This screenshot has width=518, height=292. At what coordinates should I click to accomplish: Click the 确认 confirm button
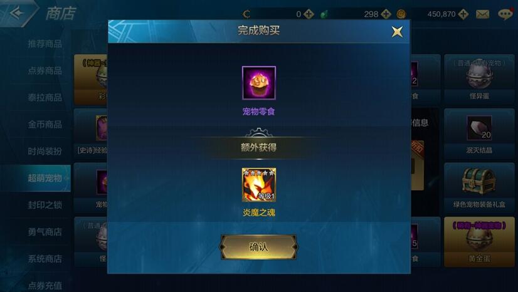coord(258,247)
